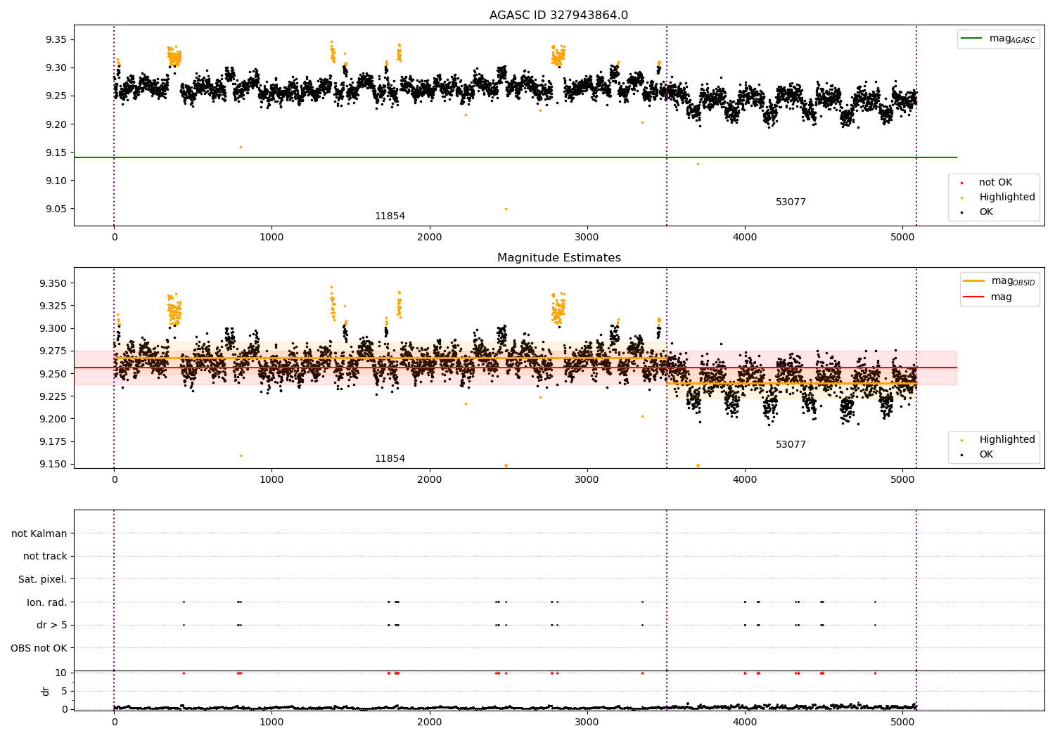Click the 'not Kalman' row label
The width and height of the screenshot is (1055, 738).
pos(39,533)
